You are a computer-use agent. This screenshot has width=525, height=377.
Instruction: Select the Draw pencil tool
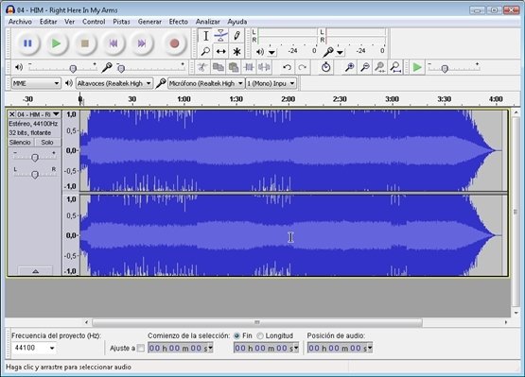[x=236, y=36]
